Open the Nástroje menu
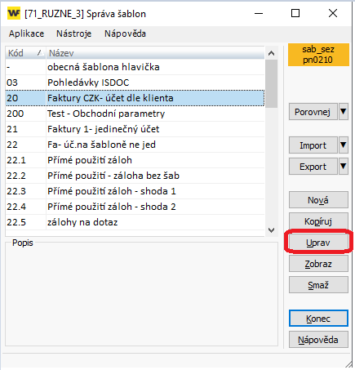The height and width of the screenshot is (370, 355). tap(73, 33)
